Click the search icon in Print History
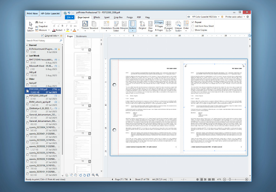Viewport: 276px width, 192px height. 61,41
